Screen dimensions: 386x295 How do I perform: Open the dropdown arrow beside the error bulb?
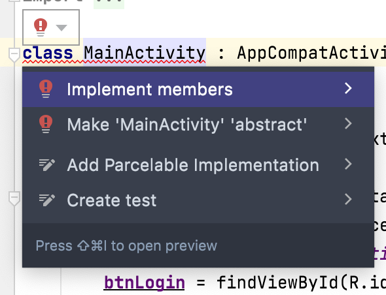click(61, 27)
